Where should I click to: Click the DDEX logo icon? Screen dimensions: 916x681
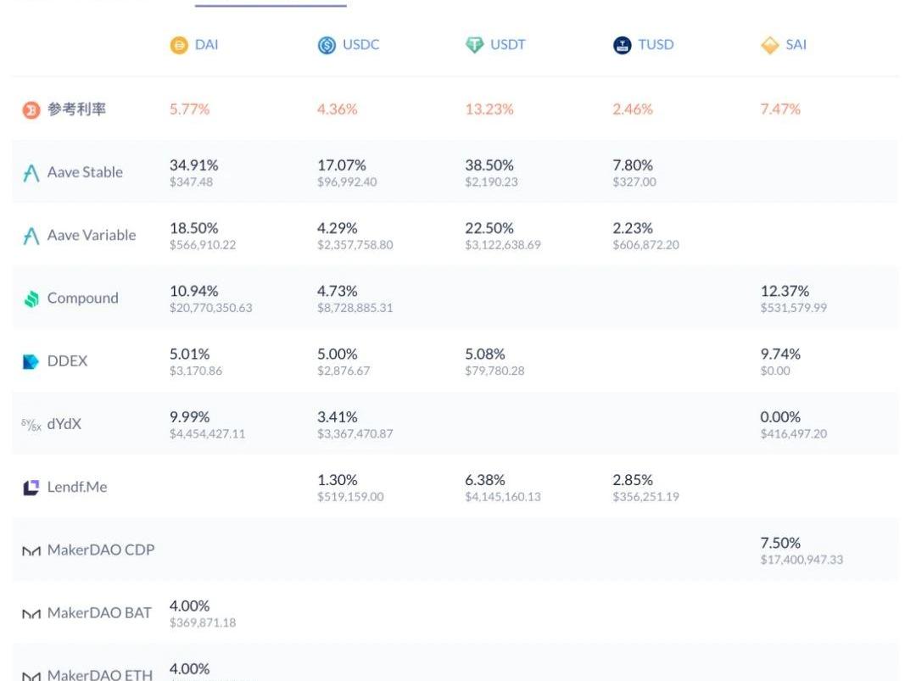click(x=31, y=361)
